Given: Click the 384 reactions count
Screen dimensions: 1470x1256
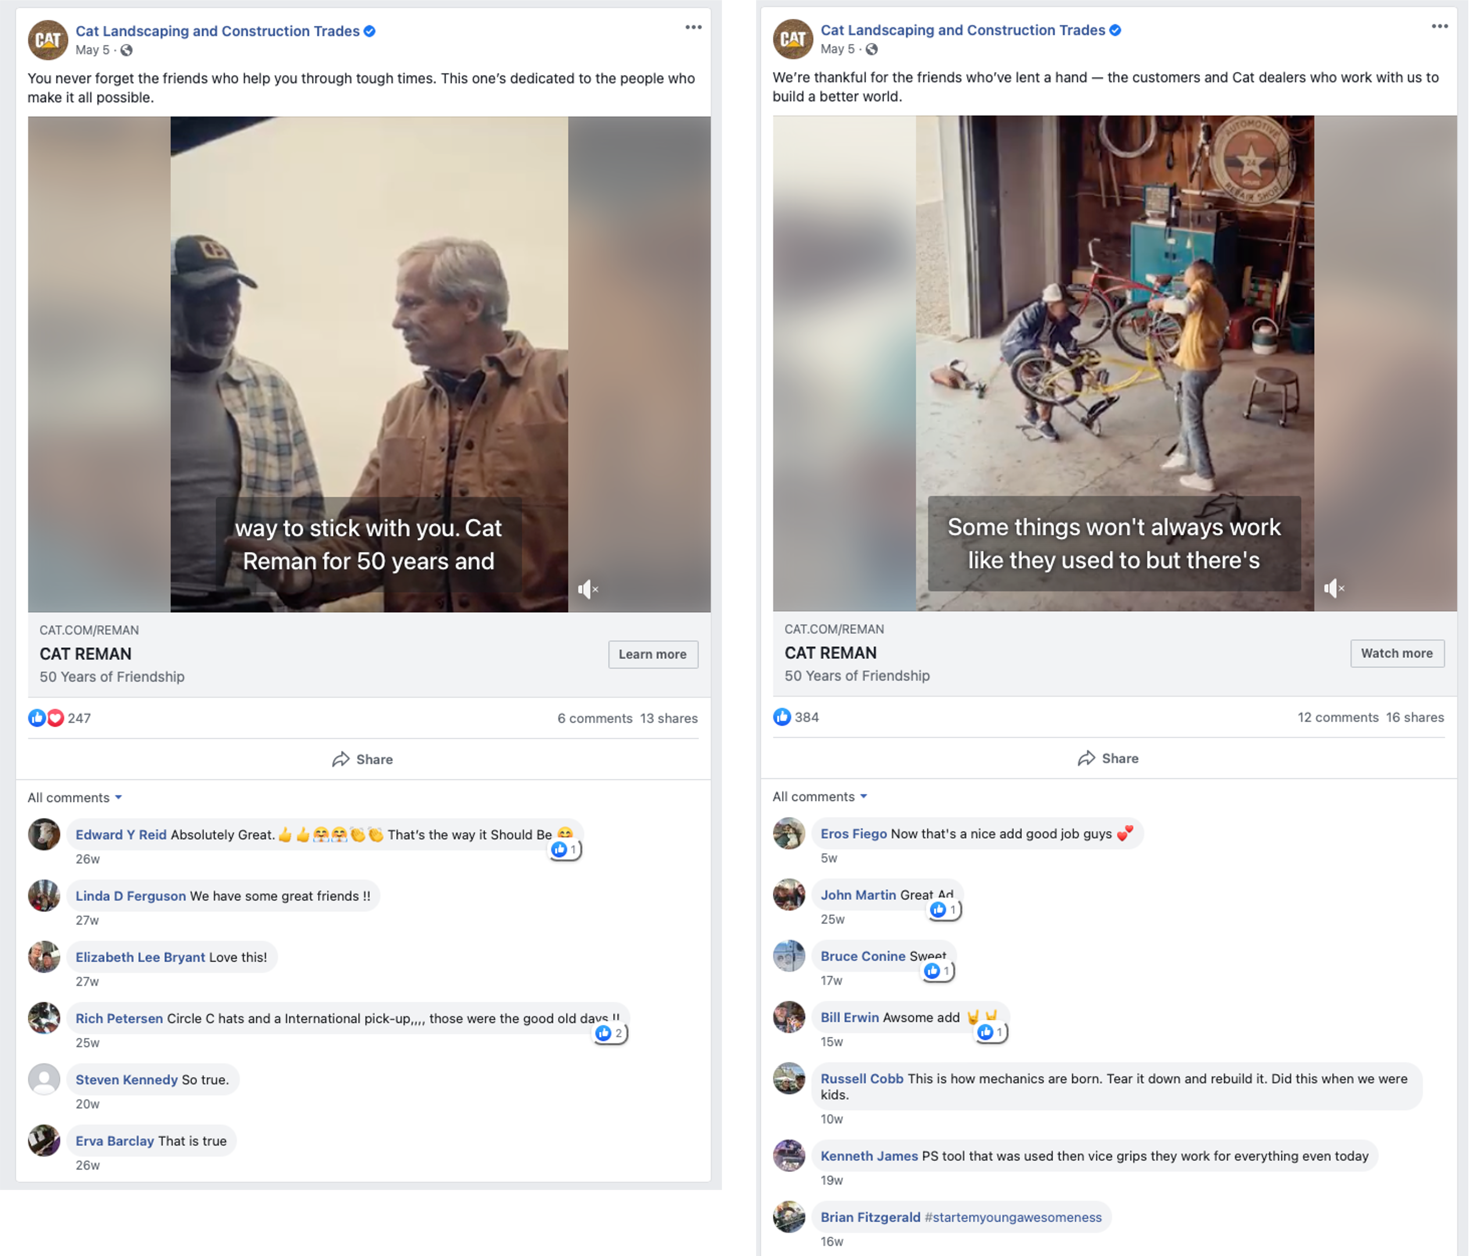Looking at the screenshot, I should pyautogui.click(x=807, y=718).
